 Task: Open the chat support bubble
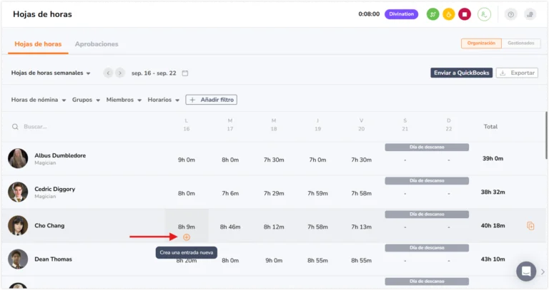tap(526, 271)
